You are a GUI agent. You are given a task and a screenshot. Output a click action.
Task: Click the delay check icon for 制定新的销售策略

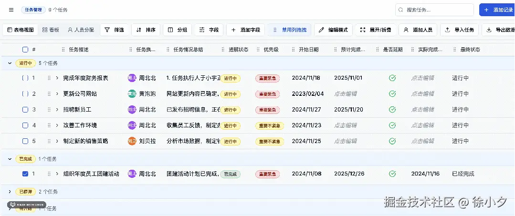392,141
